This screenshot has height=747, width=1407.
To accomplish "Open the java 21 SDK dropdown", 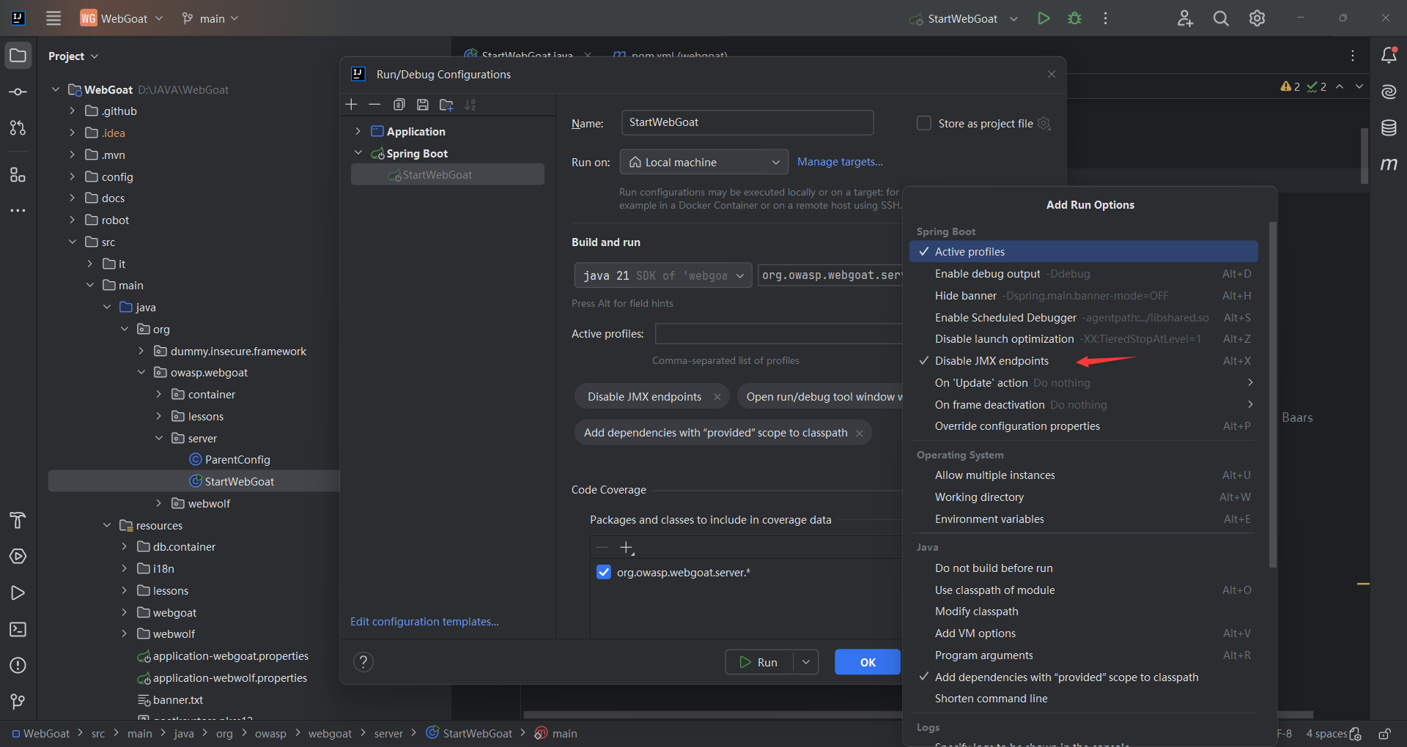I will [663, 275].
